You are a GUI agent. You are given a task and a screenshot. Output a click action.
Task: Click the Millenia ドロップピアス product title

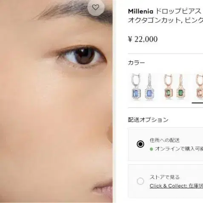[x=166, y=11]
